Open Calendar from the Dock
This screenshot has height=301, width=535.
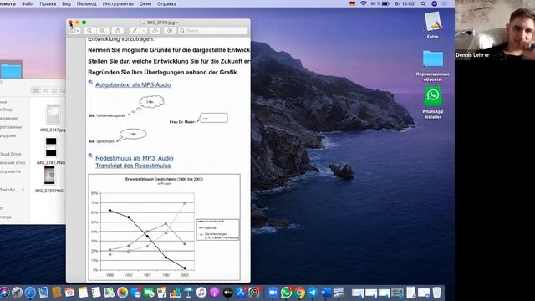[x=69, y=293]
